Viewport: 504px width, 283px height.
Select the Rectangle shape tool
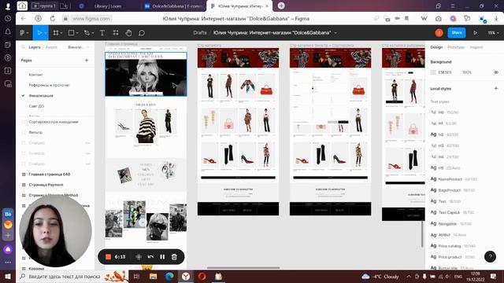tap(72, 33)
